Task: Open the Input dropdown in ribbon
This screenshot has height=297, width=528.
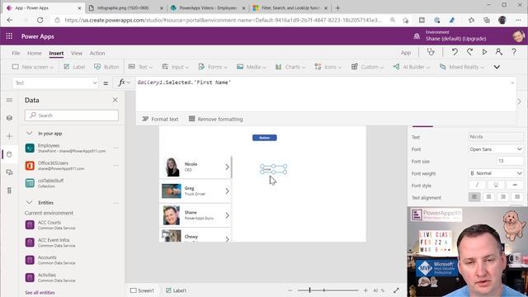Action: coord(175,67)
